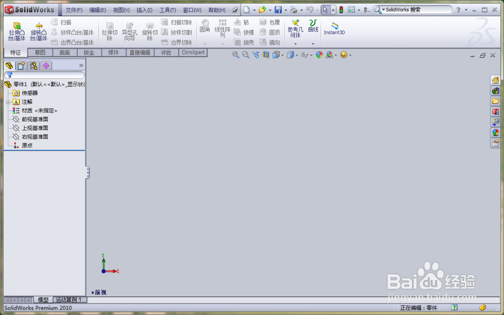Image resolution: width=504 pixels, height=315 pixels.
Task: Select the Fillet (圆角) feature tool
Action: (x=205, y=26)
